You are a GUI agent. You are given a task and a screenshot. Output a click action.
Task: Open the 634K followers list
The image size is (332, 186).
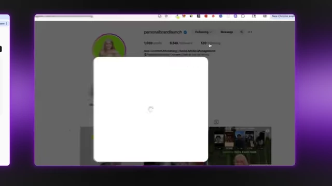tap(181, 43)
